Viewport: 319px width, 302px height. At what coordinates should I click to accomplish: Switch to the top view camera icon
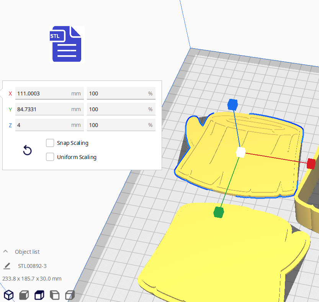[x=39, y=295]
